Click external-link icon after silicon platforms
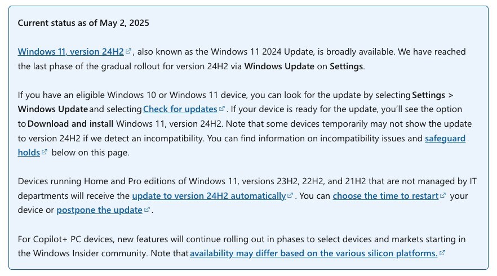The image size is (497, 276). coord(442,253)
